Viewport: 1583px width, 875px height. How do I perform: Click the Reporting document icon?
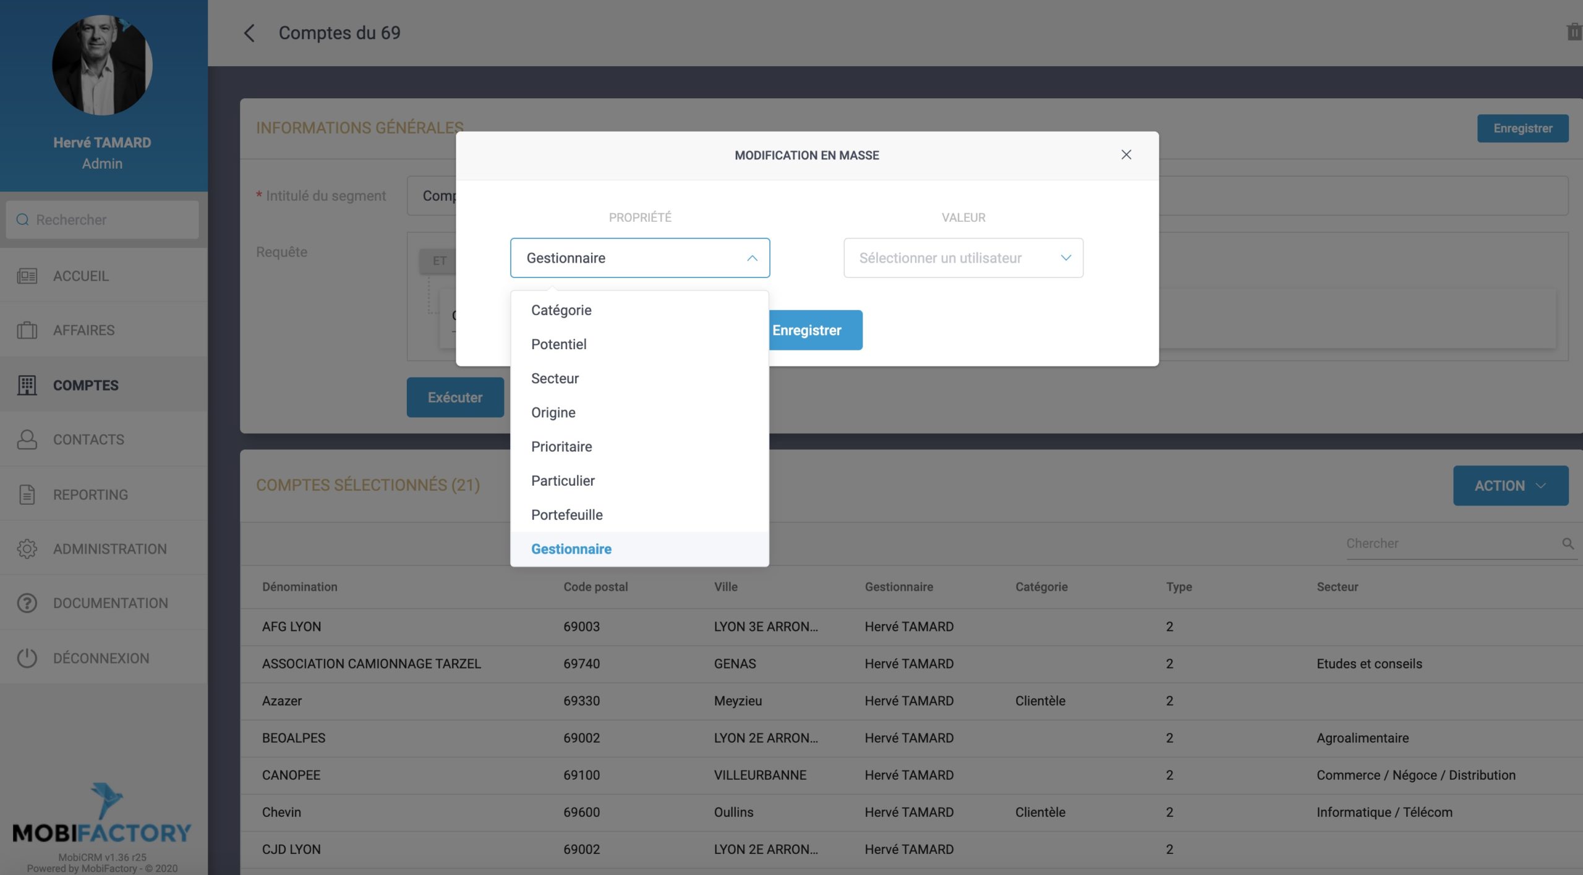tap(27, 494)
